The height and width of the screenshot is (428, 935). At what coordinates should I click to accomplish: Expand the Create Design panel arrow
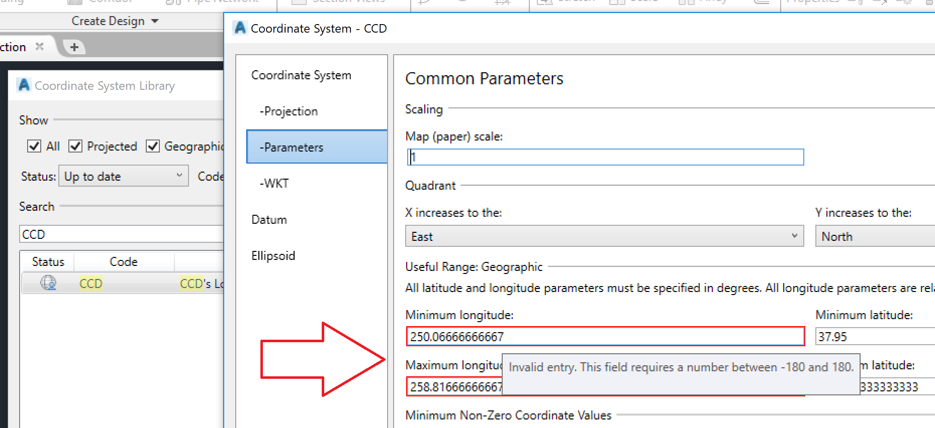click(155, 21)
